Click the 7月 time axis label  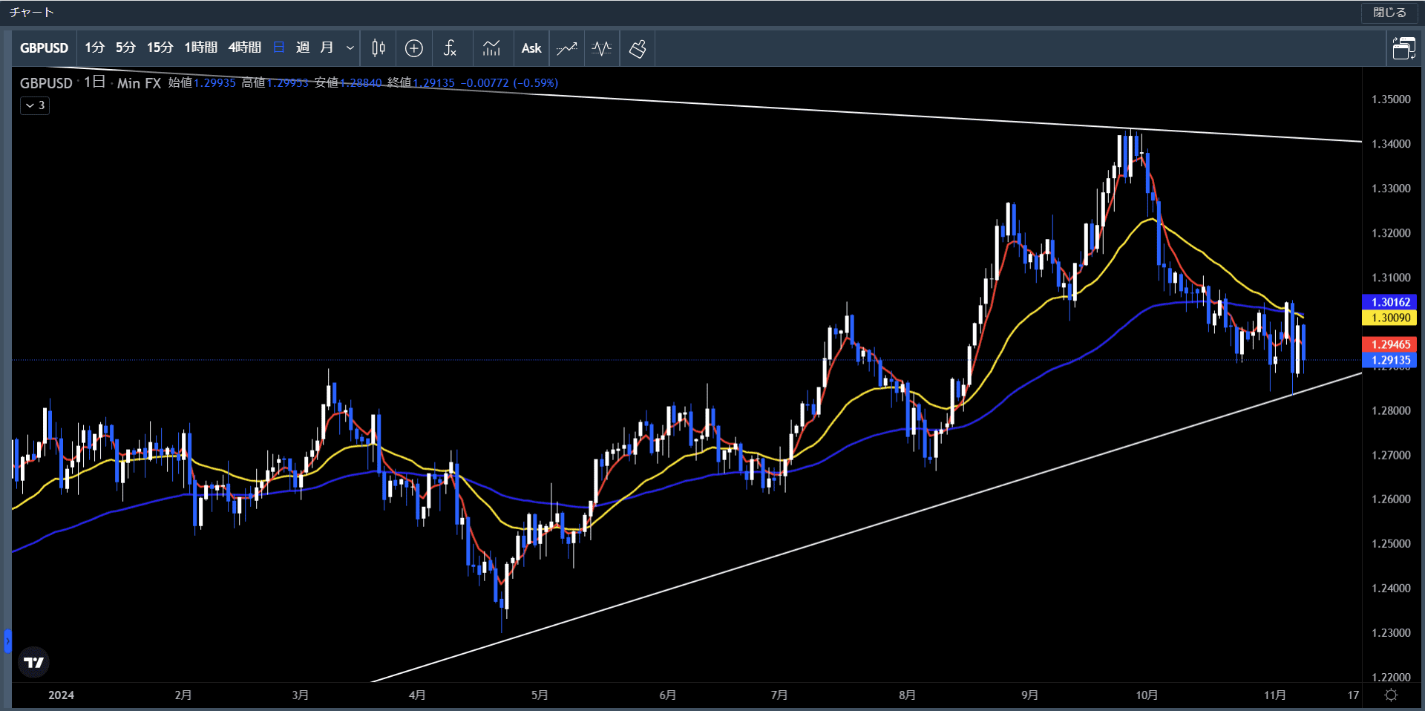tap(779, 695)
